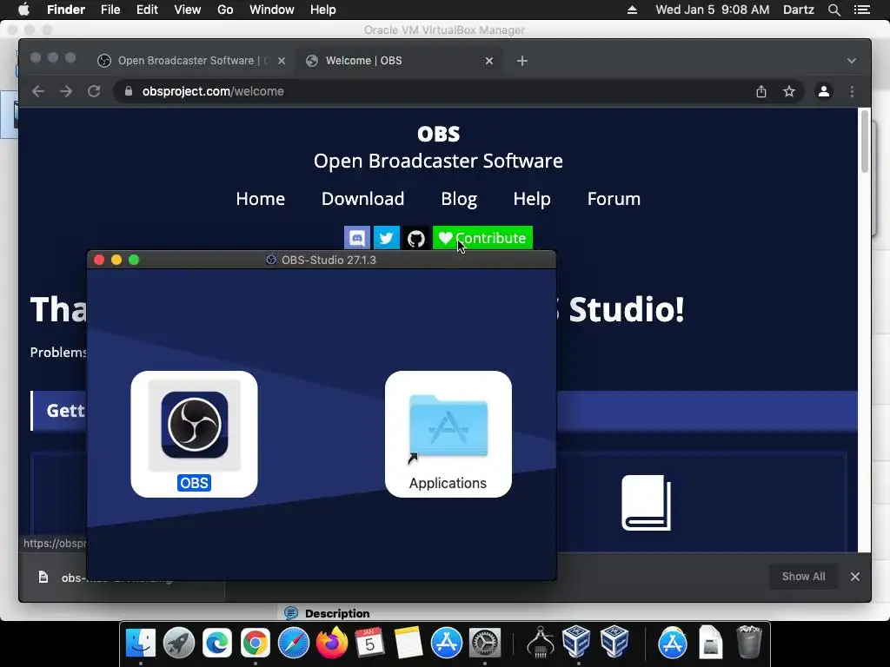Close the Open Broadcaster Software tab

pyautogui.click(x=282, y=61)
